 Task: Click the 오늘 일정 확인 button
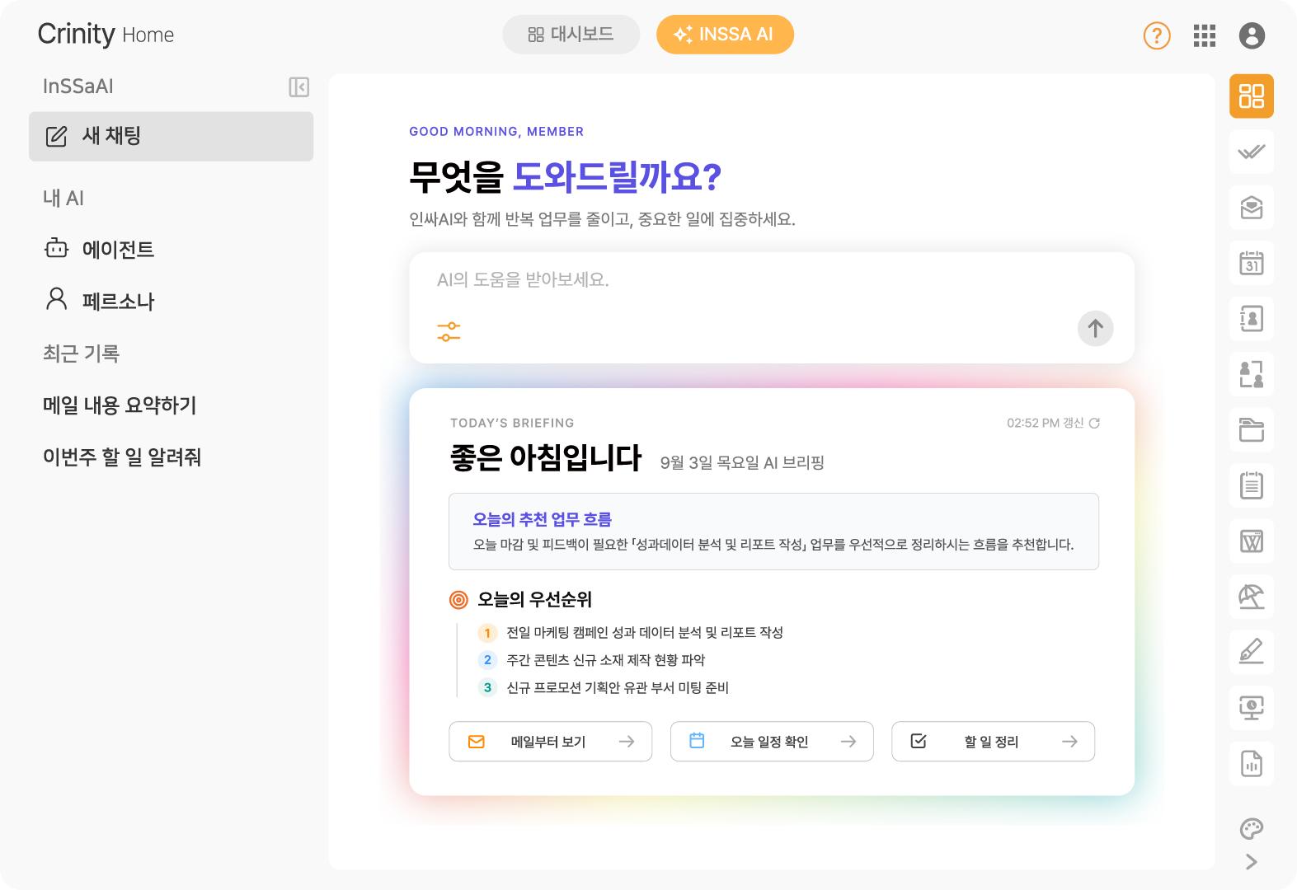pos(772,742)
